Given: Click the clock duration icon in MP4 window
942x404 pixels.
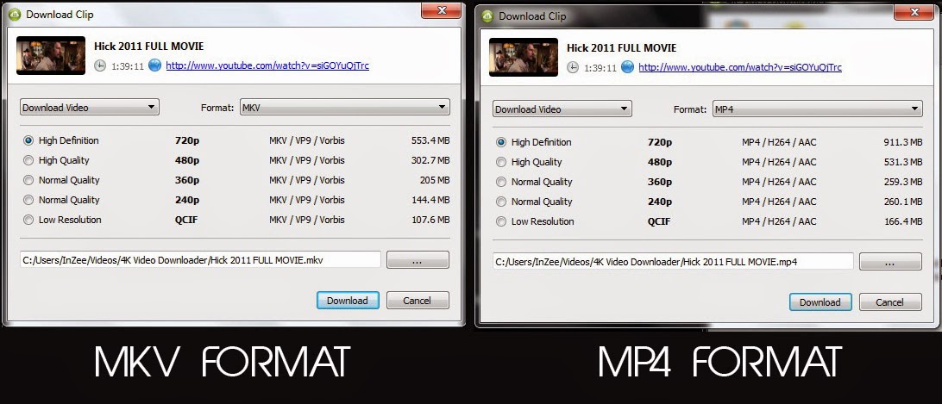Looking at the screenshot, I should 573,68.
